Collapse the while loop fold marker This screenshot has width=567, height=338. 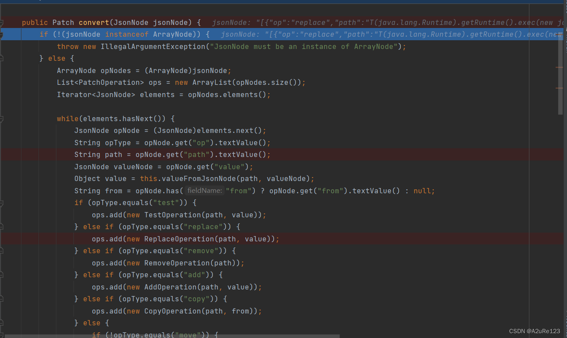point(1,118)
